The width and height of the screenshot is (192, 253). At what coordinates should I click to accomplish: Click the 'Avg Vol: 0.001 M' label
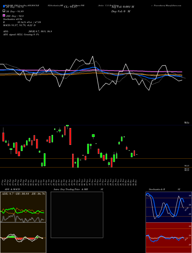122,7
